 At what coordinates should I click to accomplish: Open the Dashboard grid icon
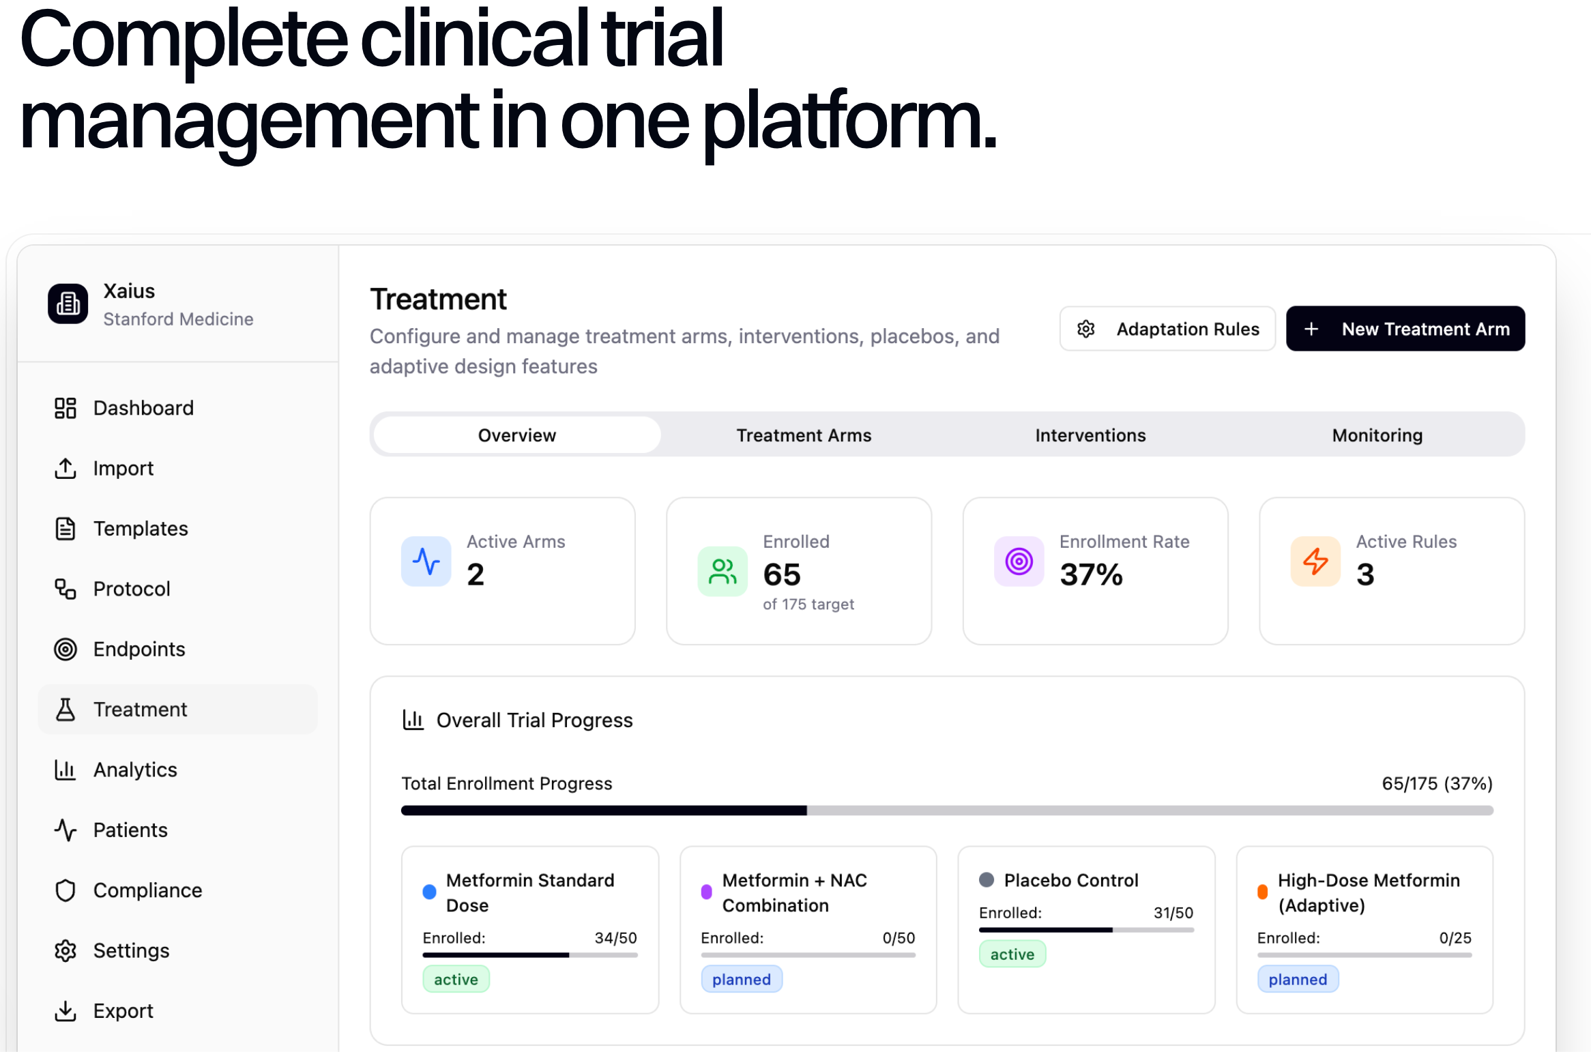65,408
